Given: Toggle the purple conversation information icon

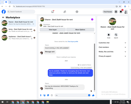Looking at the screenshot, I should click(x=92, y=19).
